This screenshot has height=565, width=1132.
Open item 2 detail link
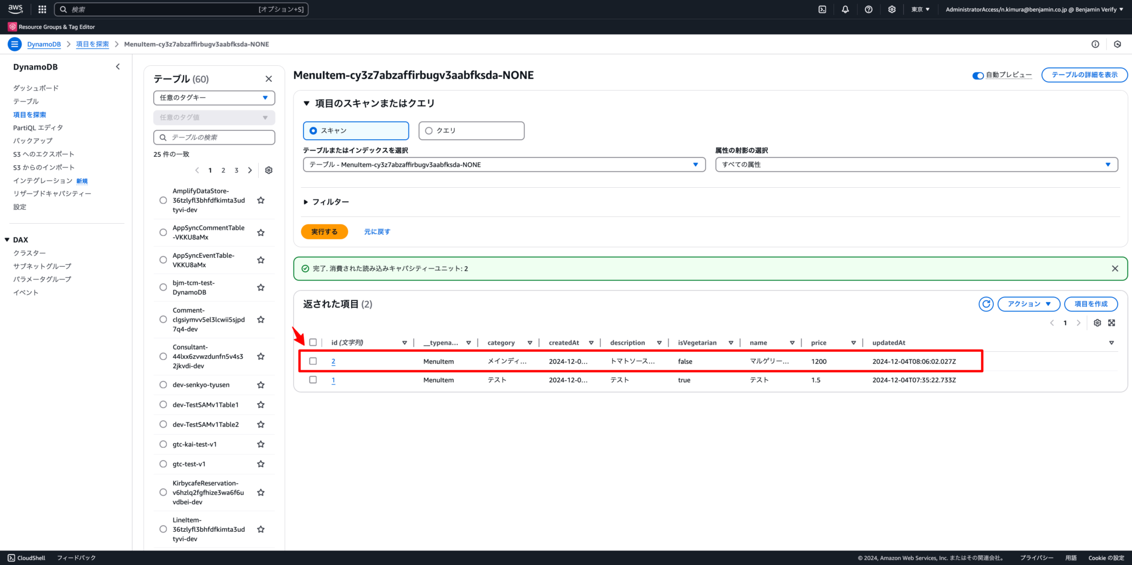[x=333, y=361]
